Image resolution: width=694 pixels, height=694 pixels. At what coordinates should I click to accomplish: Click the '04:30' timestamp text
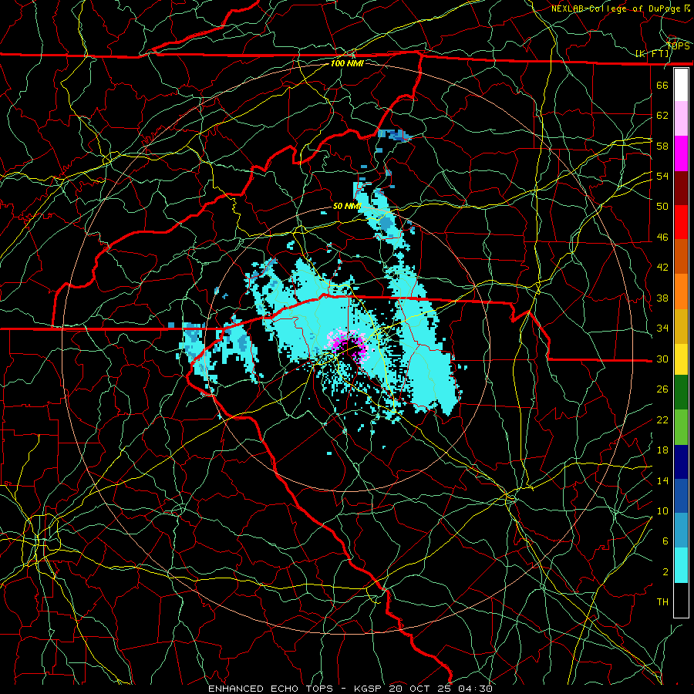[475, 689]
